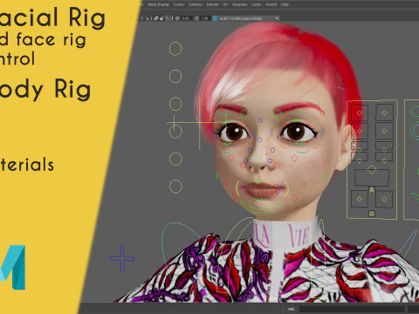This screenshot has height=314, width=419.
Task: Open the Deform menu
Action: [x=212, y=4]
